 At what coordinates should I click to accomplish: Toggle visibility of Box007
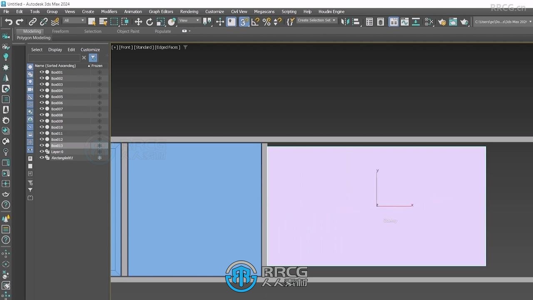click(x=42, y=109)
